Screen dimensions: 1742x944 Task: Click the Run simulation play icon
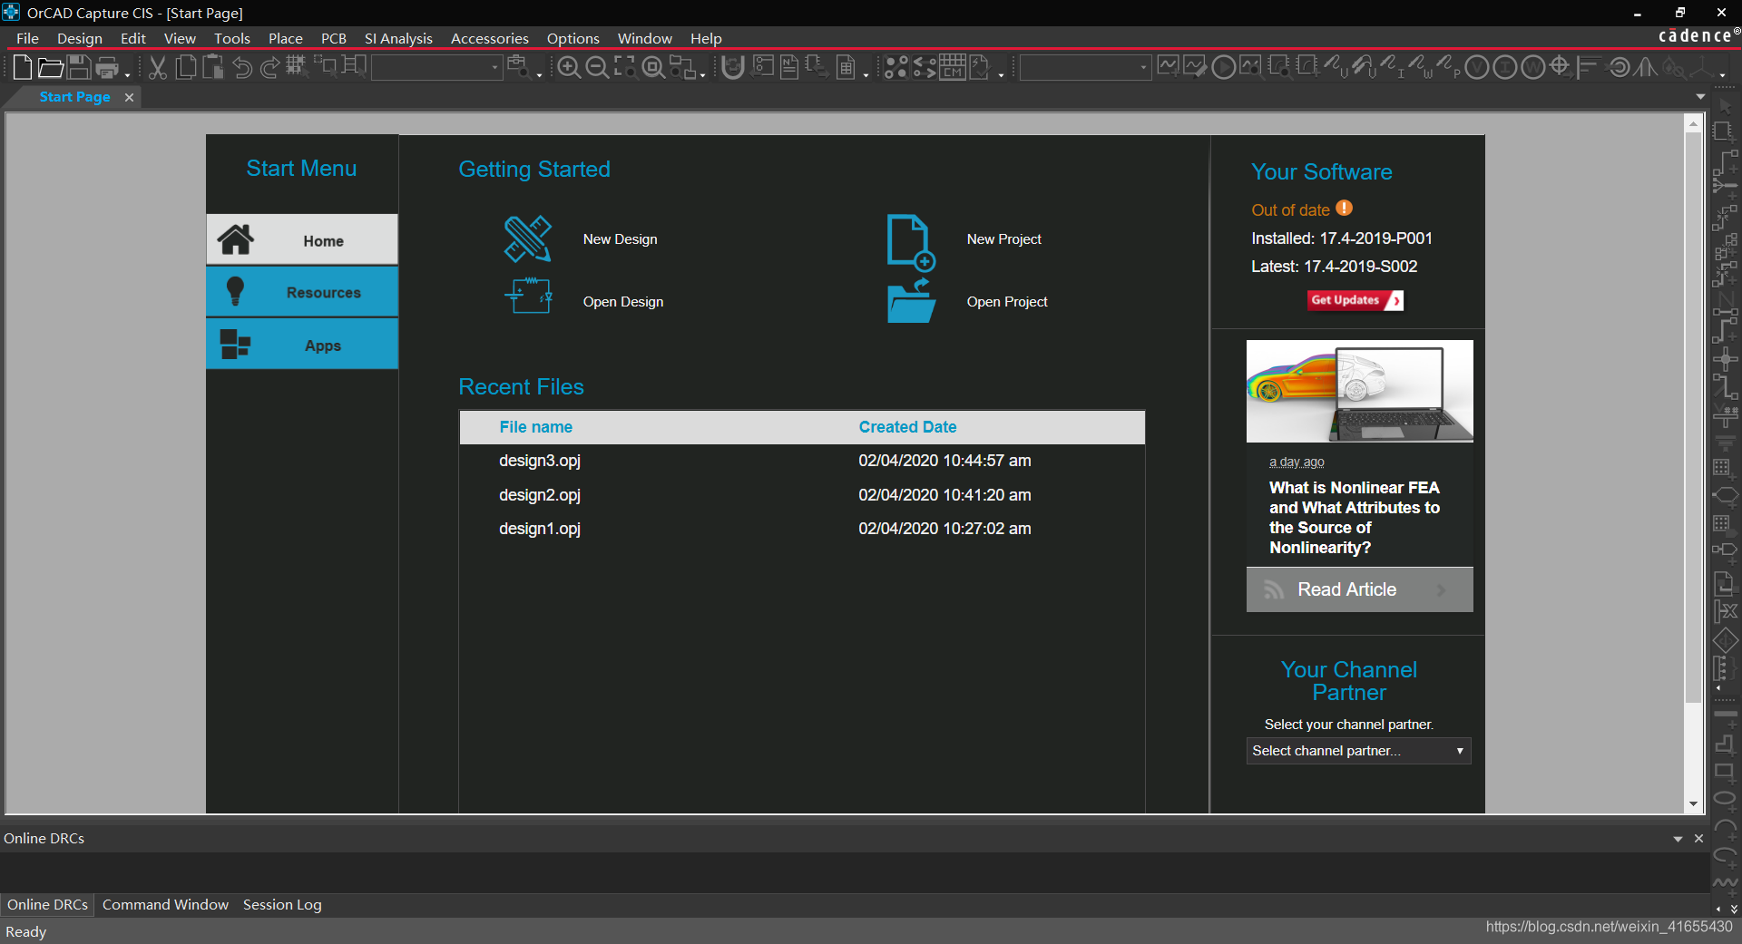(1223, 68)
